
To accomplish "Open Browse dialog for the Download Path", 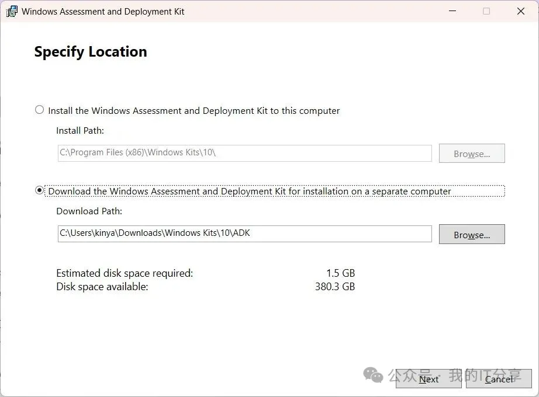I will pyautogui.click(x=471, y=235).
